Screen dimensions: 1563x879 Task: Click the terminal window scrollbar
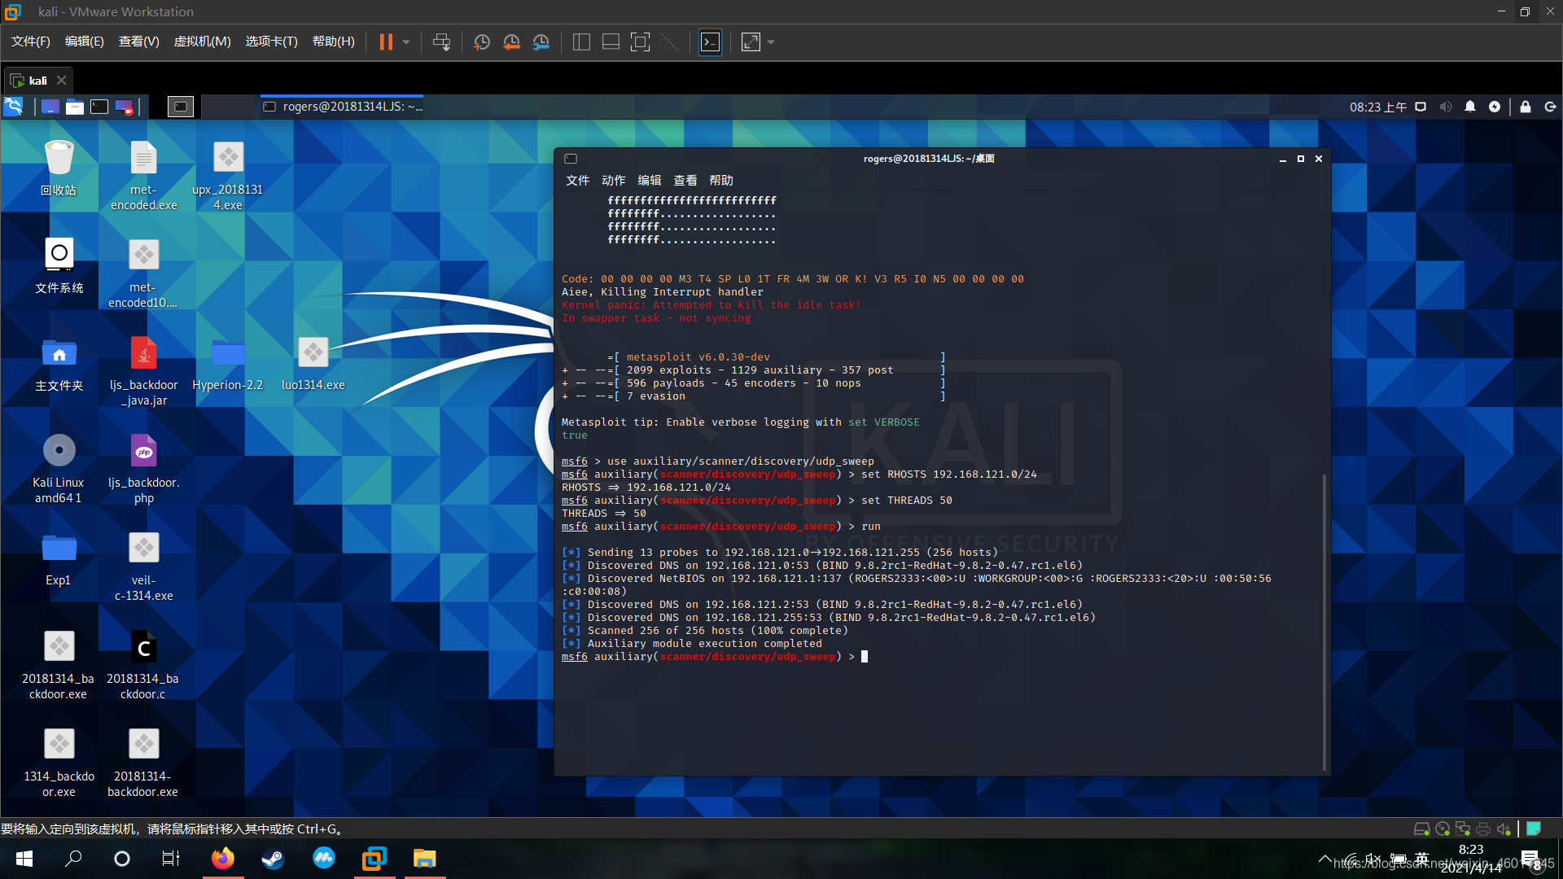(x=1324, y=623)
